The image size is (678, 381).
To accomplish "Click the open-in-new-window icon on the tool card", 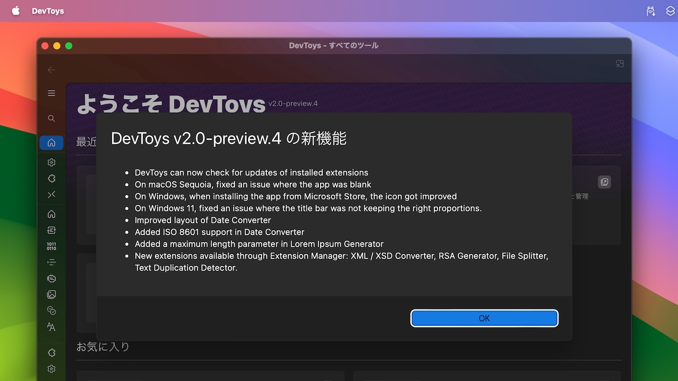I will pos(604,182).
